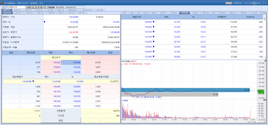Image resolution: width=268 pixels, height=125 pixels.
Task: Click the bid quantity 8,199
Action: coord(91,63)
